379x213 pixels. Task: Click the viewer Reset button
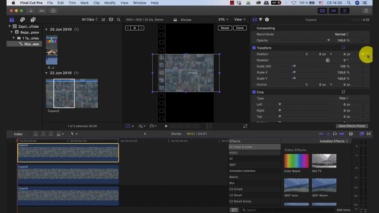pyautogui.click(x=225, y=28)
